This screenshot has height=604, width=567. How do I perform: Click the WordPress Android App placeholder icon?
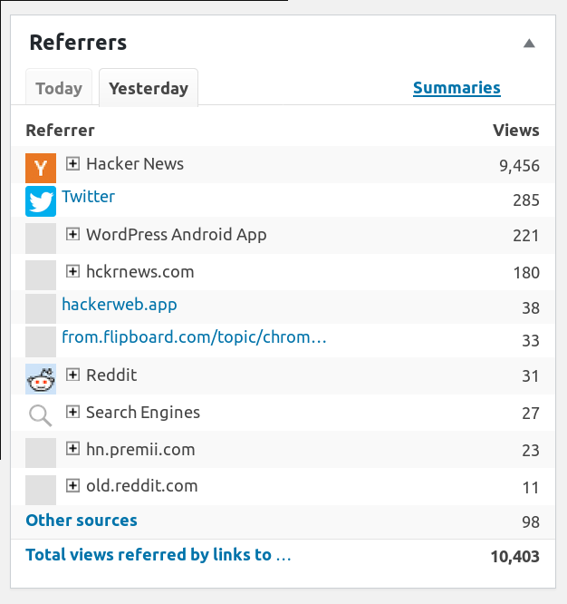[x=41, y=238]
